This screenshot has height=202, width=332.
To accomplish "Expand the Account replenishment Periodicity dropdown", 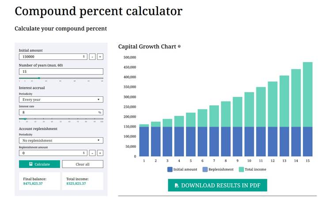I will (x=61, y=140).
